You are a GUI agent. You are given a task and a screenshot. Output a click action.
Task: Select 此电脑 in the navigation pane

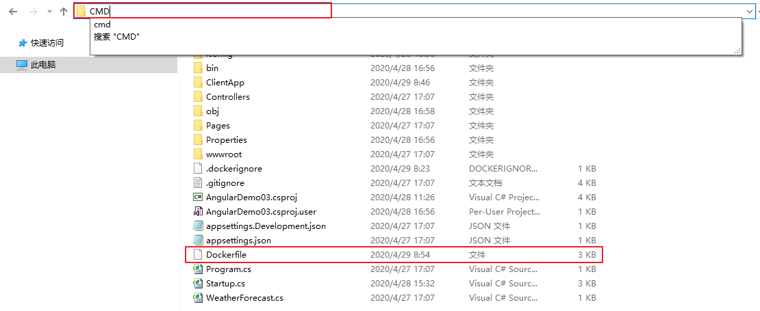click(x=43, y=64)
